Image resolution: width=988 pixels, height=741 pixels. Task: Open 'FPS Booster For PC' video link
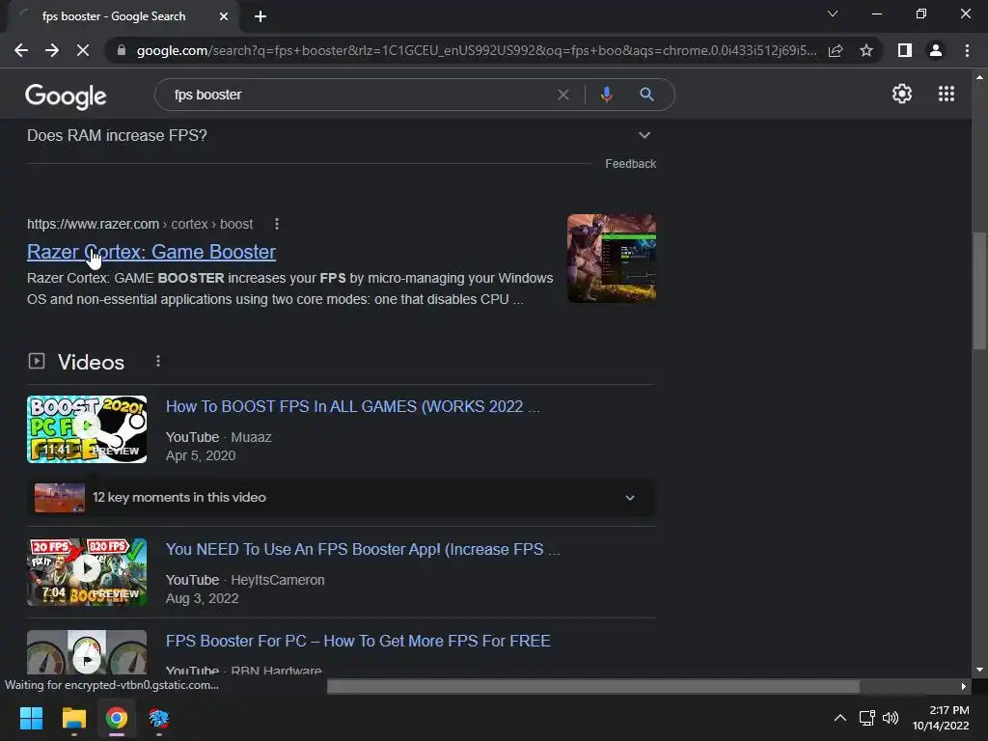click(x=358, y=641)
